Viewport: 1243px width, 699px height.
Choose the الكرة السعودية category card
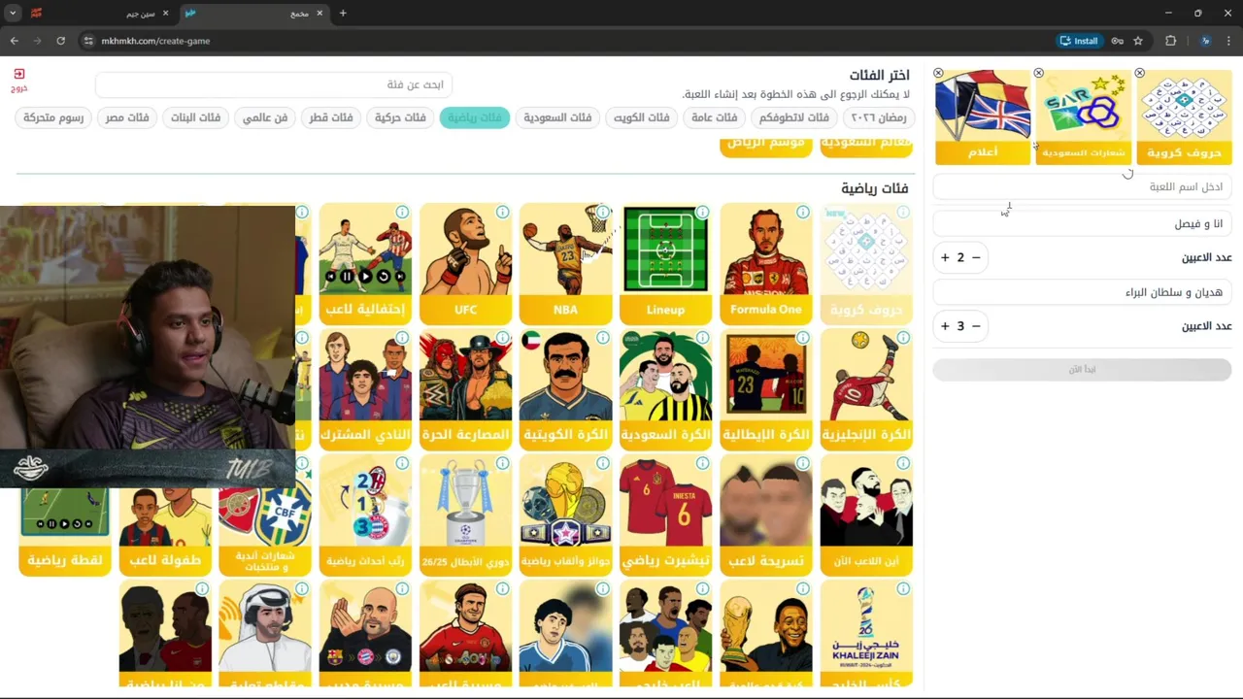[666, 389]
